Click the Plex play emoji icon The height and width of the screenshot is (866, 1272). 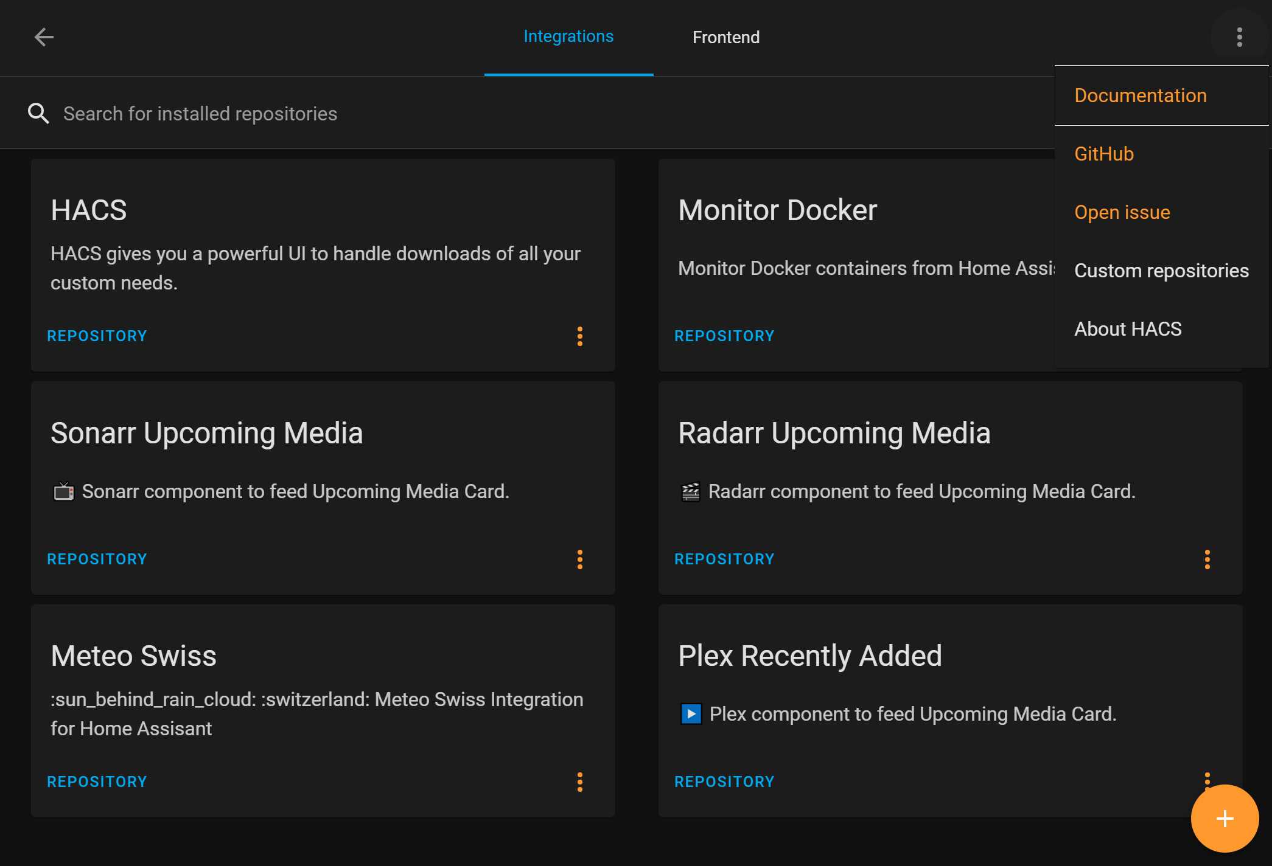tap(691, 714)
